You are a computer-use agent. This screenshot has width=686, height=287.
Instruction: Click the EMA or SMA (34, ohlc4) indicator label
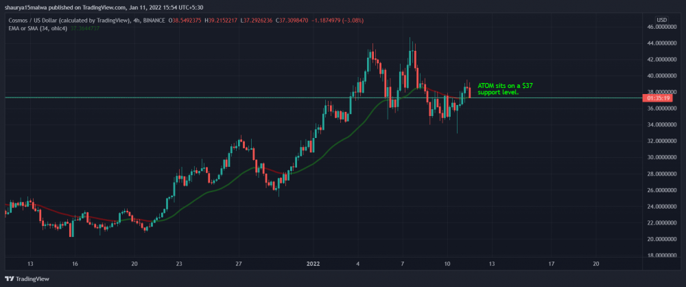37,27
